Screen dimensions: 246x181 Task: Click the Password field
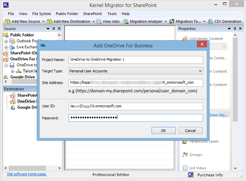[x=136, y=118]
